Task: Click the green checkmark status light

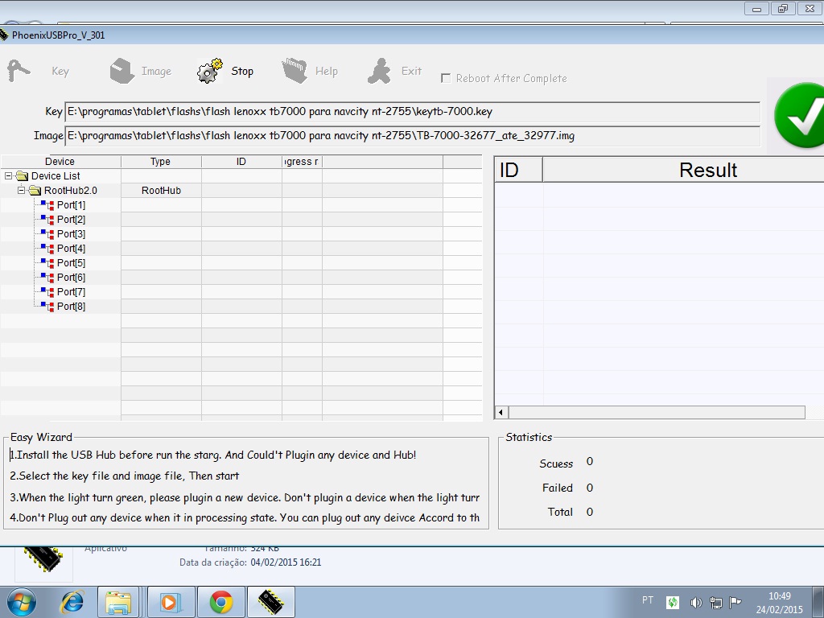Action: pos(799,114)
